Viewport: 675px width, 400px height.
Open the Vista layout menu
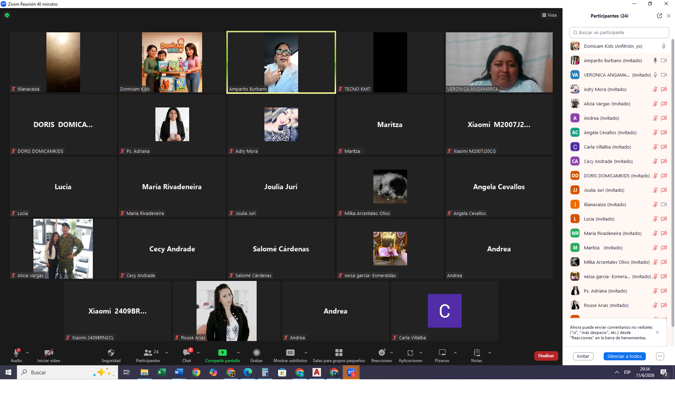pos(549,15)
